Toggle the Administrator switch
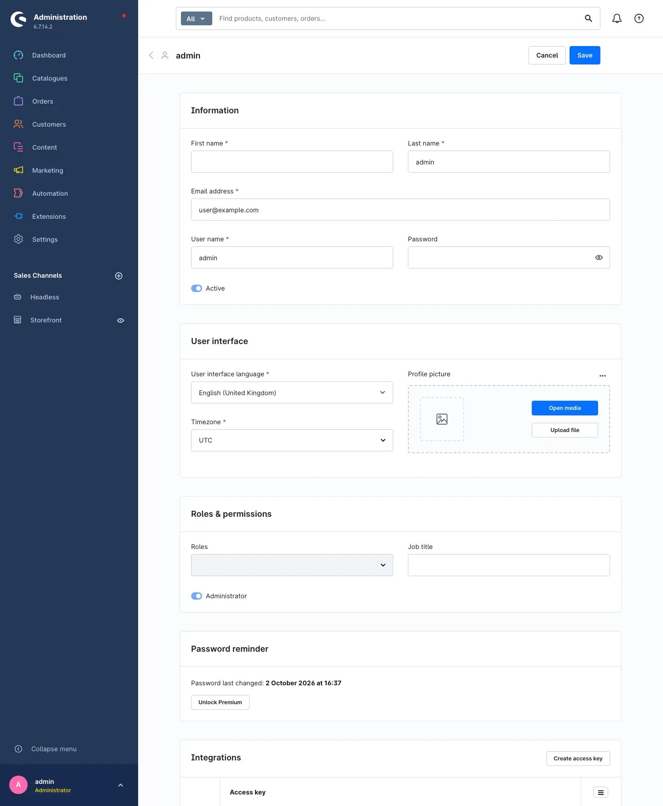This screenshot has width=663, height=806. [197, 596]
